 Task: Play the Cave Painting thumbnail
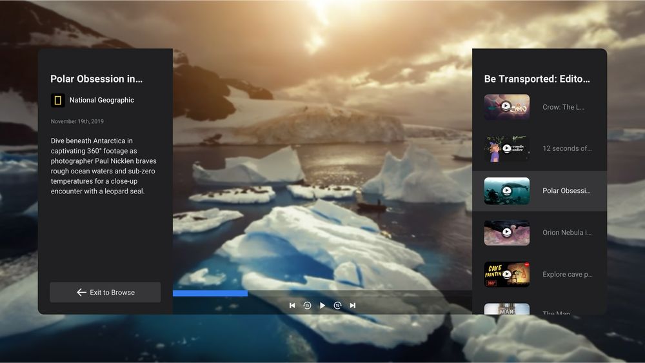507,275
